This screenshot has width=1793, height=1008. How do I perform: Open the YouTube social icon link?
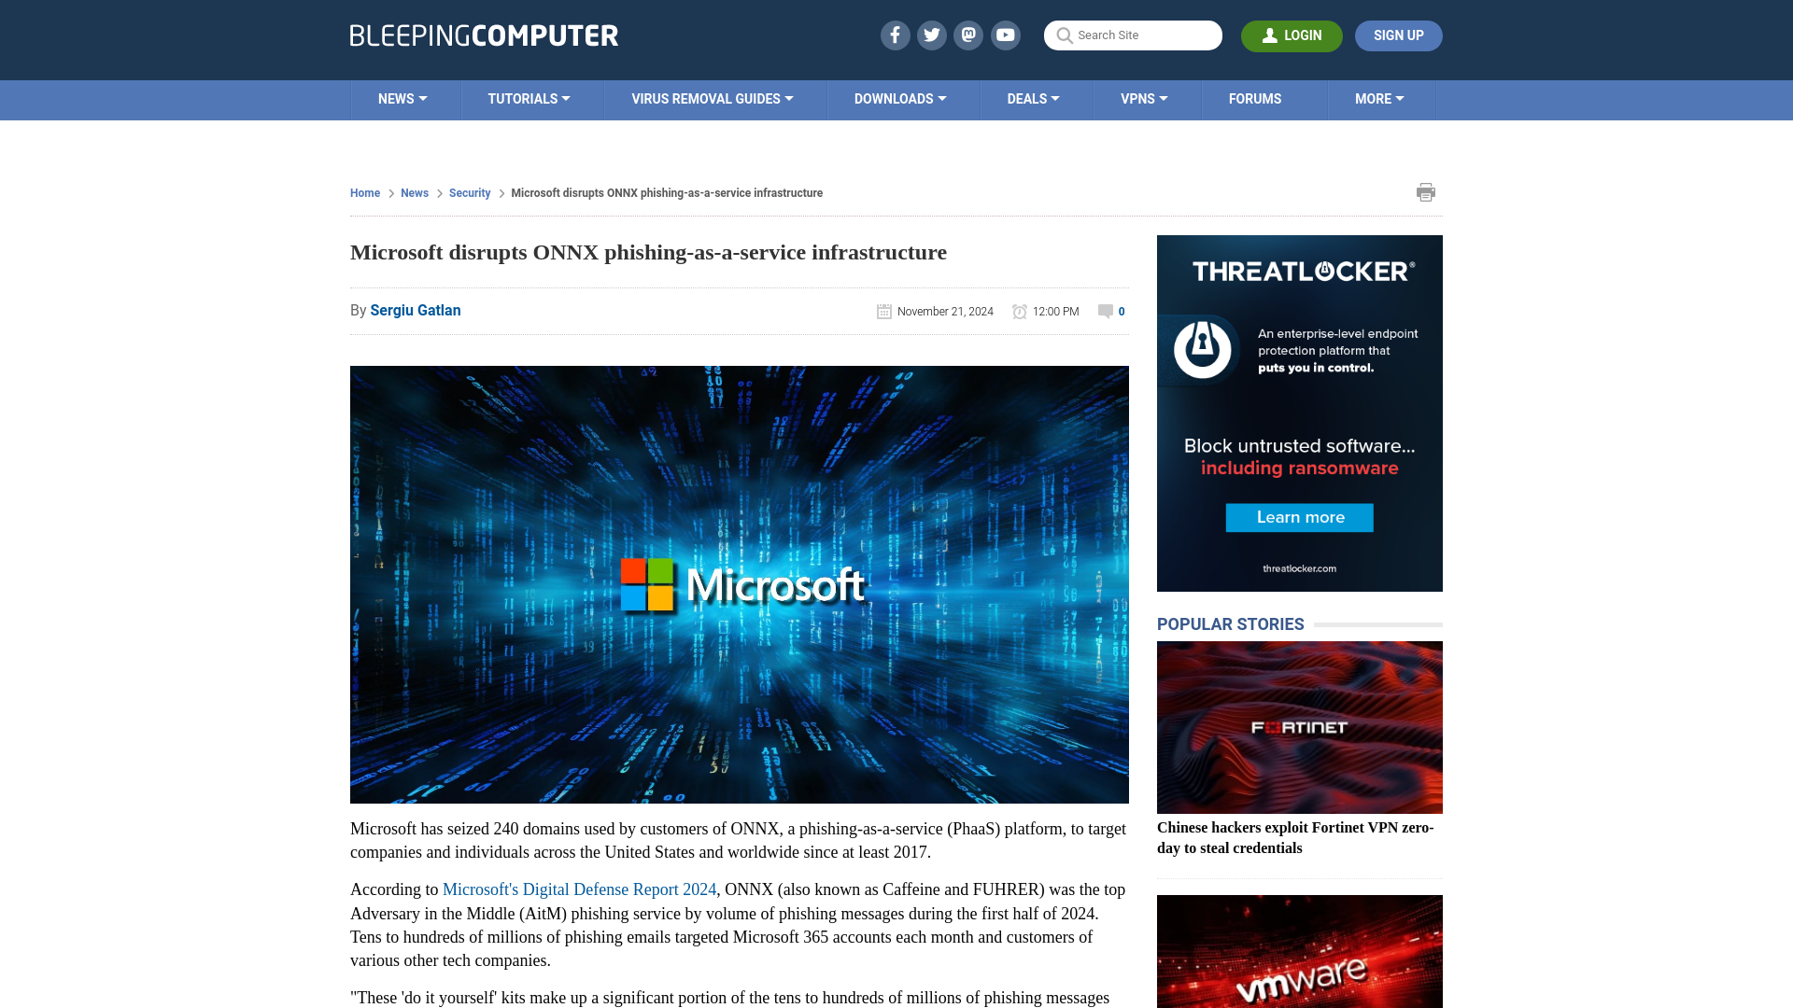point(1006,35)
